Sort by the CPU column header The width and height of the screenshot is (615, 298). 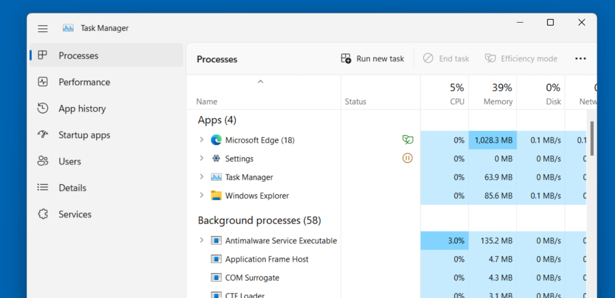(x=444, y=92)
